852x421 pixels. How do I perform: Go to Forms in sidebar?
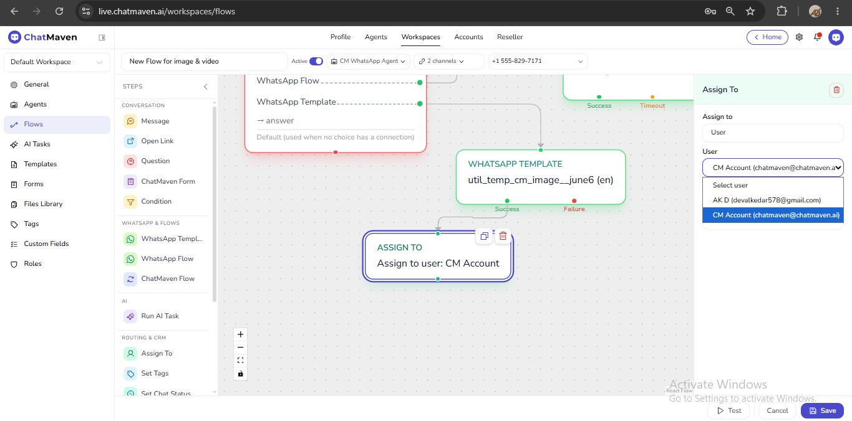57,184
